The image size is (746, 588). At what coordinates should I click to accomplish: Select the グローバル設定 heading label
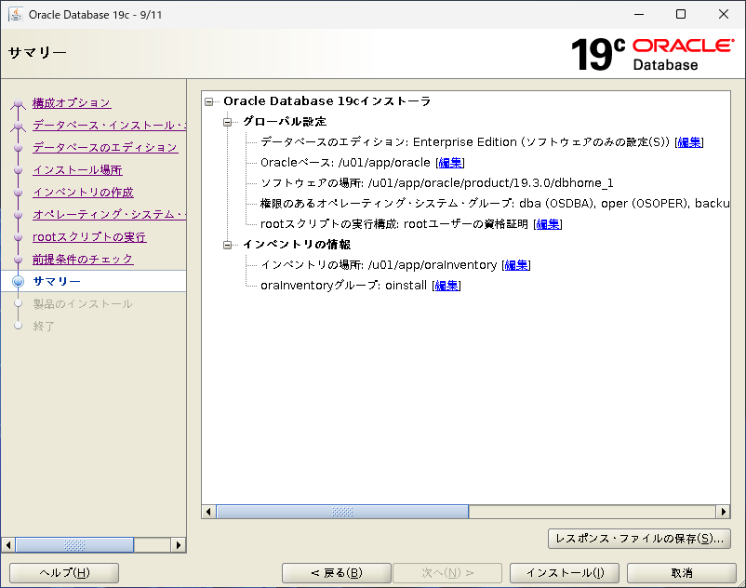tap(285, 122)
